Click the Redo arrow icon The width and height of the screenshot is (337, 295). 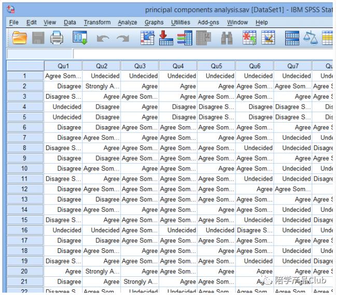[123, 38]
